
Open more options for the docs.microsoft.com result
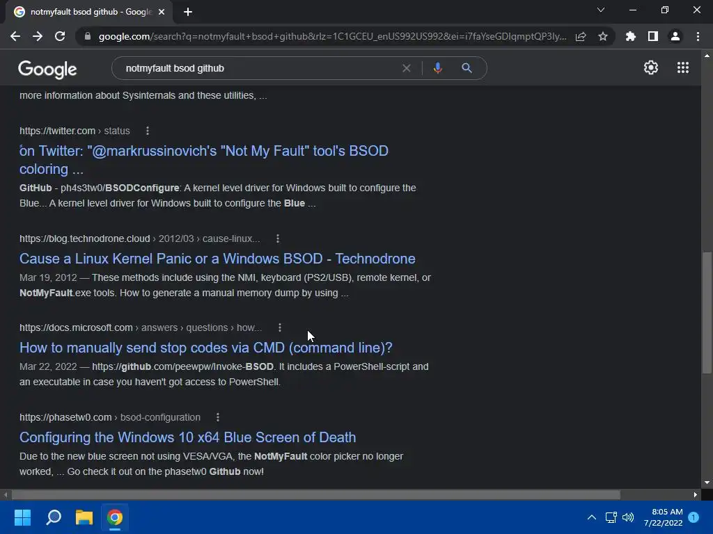[280, 327]
